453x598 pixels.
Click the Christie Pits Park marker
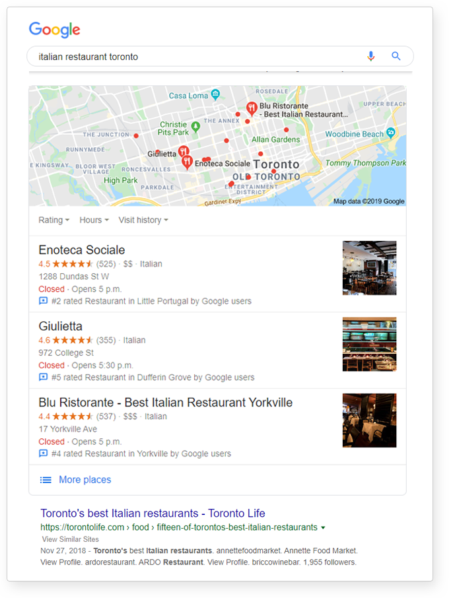(x=195, y=126)
